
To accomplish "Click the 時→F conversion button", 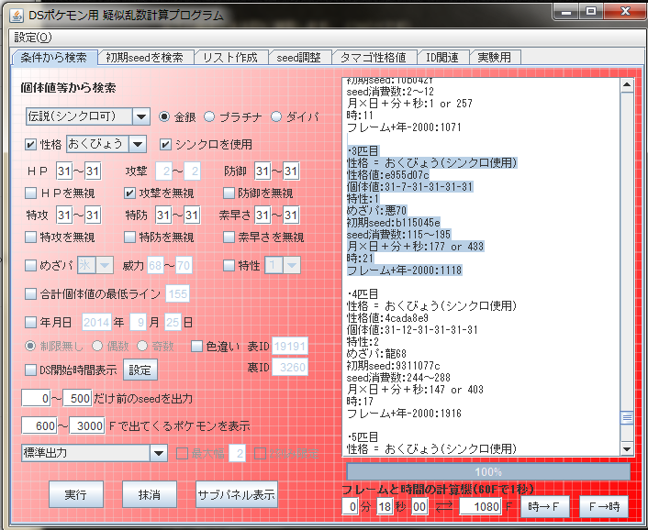I will click(x=543, y=506).
